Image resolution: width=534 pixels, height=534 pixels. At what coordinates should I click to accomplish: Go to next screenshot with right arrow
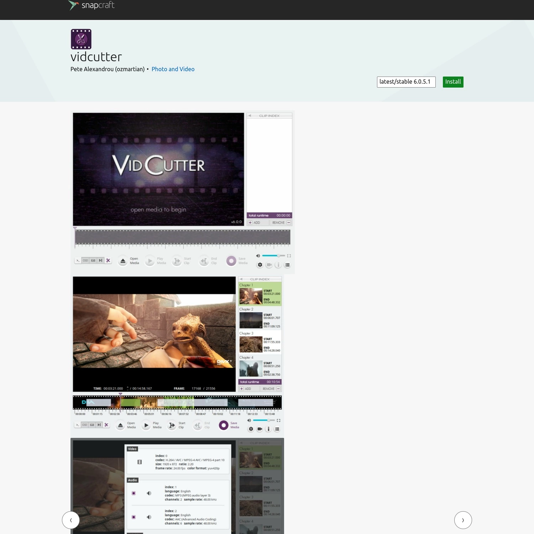463,520
